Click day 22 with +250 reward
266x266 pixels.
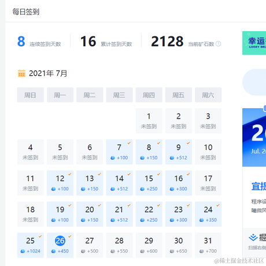149,214
